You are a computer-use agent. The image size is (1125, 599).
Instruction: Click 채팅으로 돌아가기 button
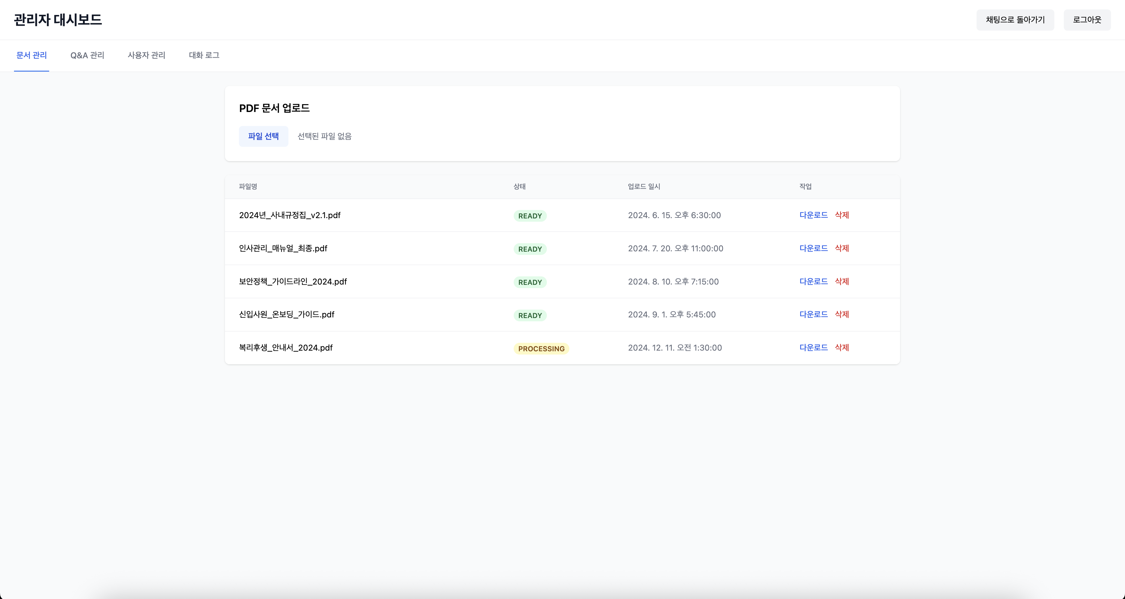pos(1015,20)
